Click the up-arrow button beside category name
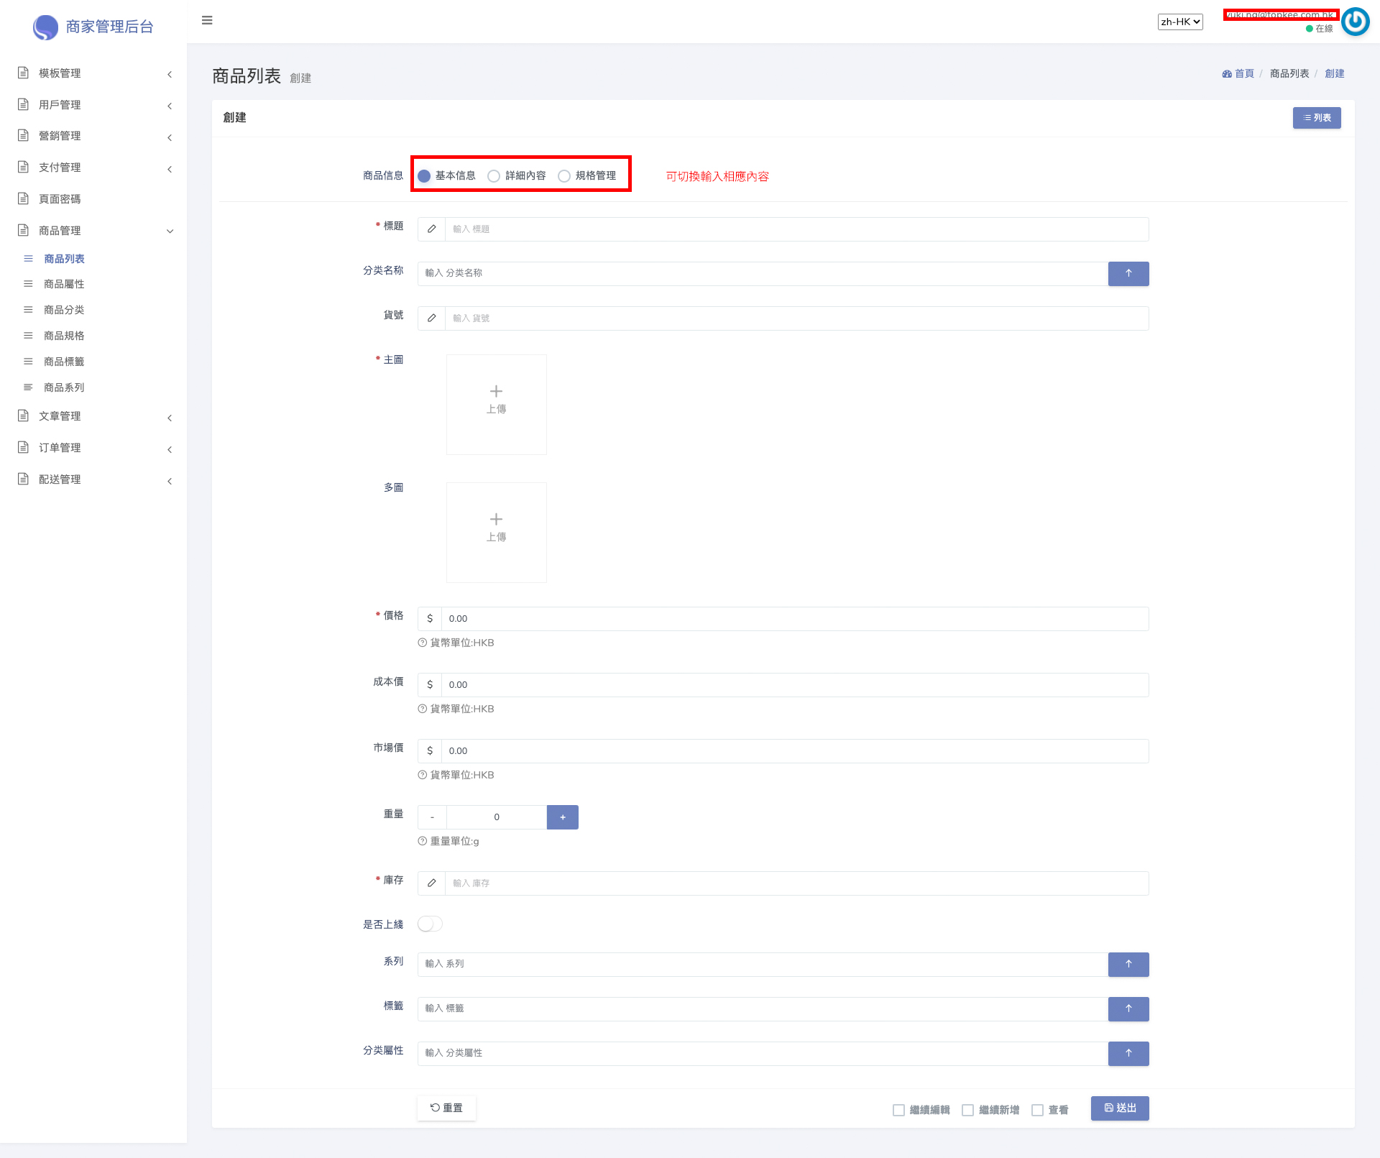Viewport: 1380px width, 1158px height. [1128, 273]
